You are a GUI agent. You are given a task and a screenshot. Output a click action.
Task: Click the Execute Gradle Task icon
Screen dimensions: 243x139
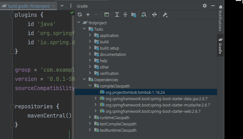coord(107,15)
